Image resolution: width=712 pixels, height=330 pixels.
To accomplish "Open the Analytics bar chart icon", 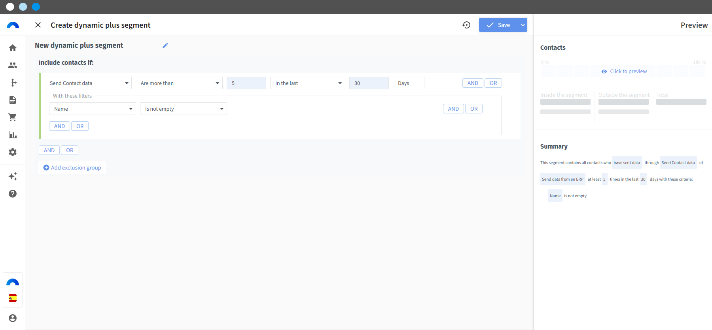I will 13,135.
